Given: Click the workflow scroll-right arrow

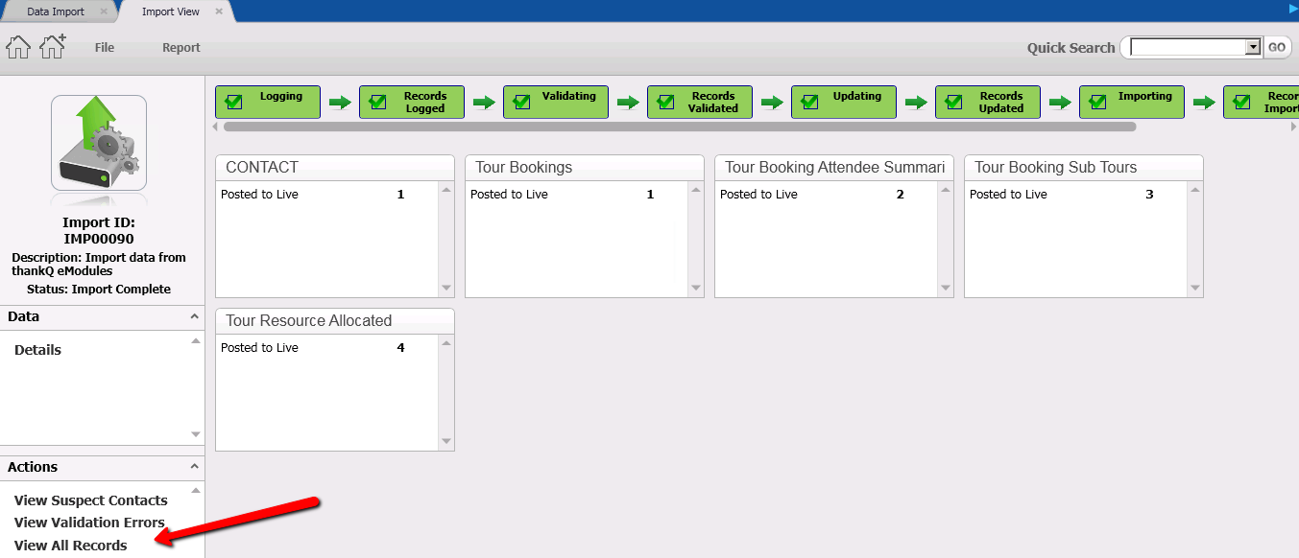Looking at the screenshot, I should (1292, 127).
